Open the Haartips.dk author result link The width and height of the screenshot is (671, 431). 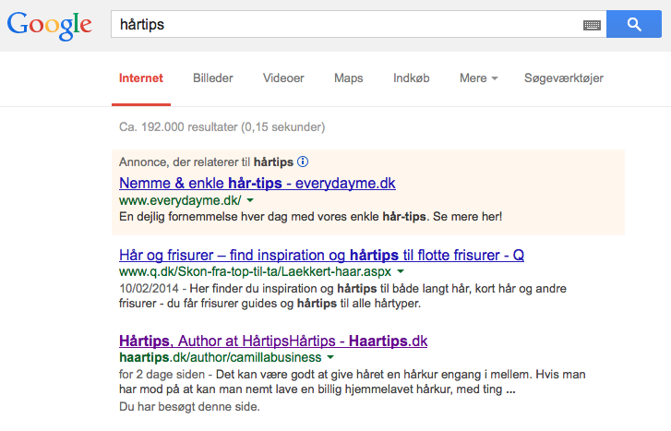[x=273, y=340]
